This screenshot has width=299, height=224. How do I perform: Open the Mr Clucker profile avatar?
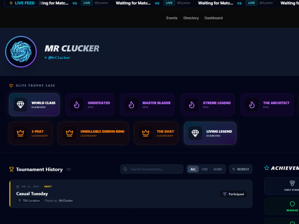[21, 52]
